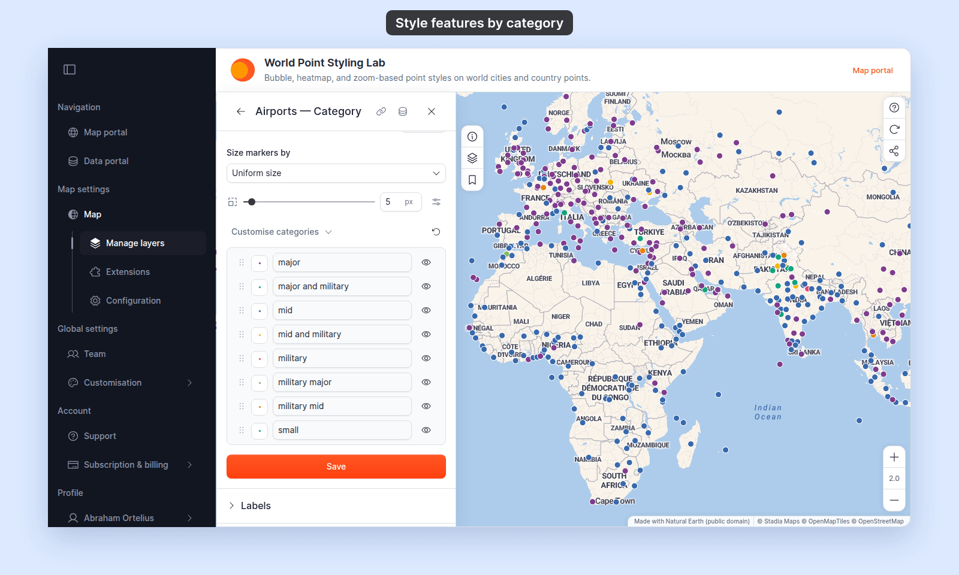The height and width of the screenshot is (575, 959).
Task: Change colour swatch for mid category
Action: (260, 310)
